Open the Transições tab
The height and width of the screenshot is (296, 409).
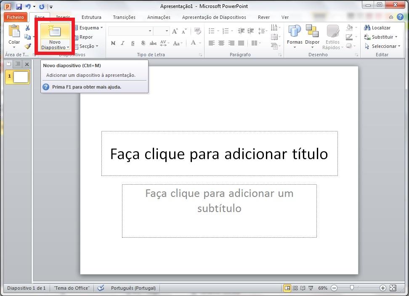pos(124,17)
